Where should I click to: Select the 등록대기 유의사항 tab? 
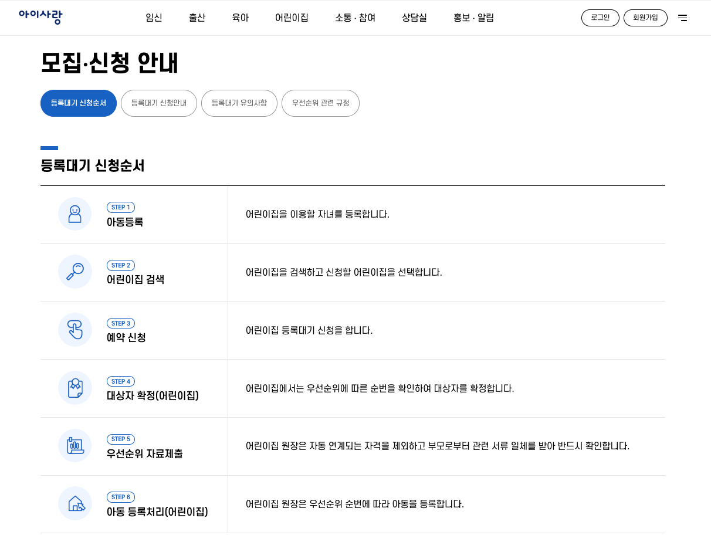tap(239, 103)
